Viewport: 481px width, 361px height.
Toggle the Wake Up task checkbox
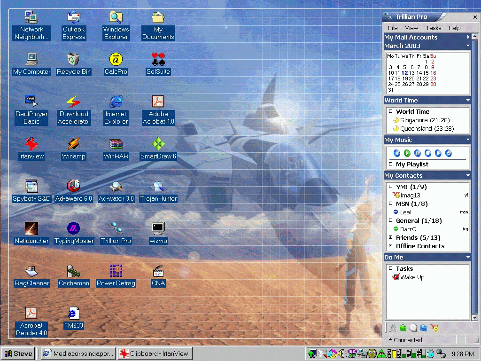tap(396, 277)
